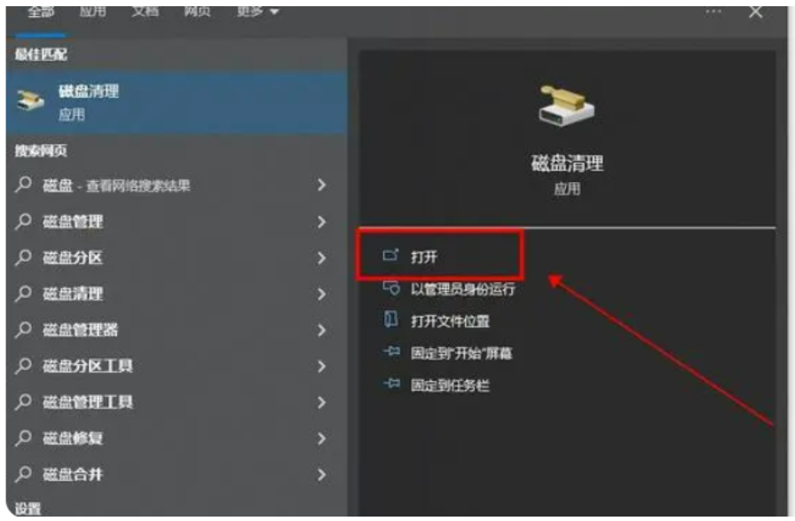
Task: Expand the 磁盘管理器 suggestion arrow
Action: pyautogui.click(x=321, y=330)
